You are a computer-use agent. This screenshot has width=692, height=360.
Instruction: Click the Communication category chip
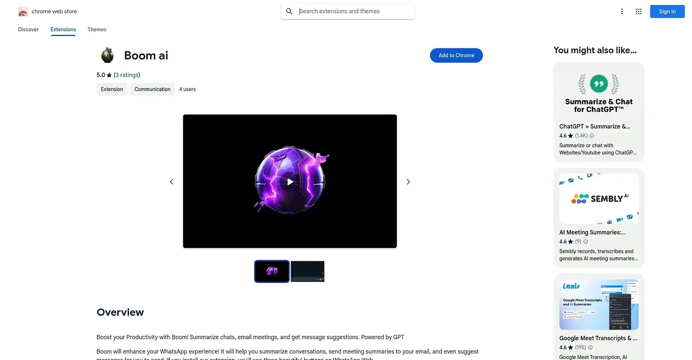point(152,89)
